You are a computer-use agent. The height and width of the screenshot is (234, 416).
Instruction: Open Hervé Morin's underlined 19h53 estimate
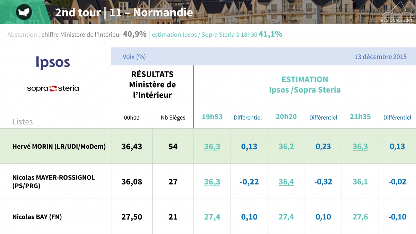[212, 147]
